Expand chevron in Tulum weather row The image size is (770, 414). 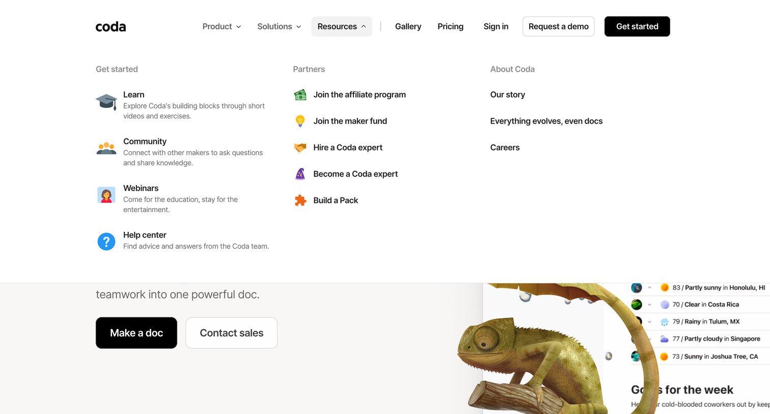650,322
